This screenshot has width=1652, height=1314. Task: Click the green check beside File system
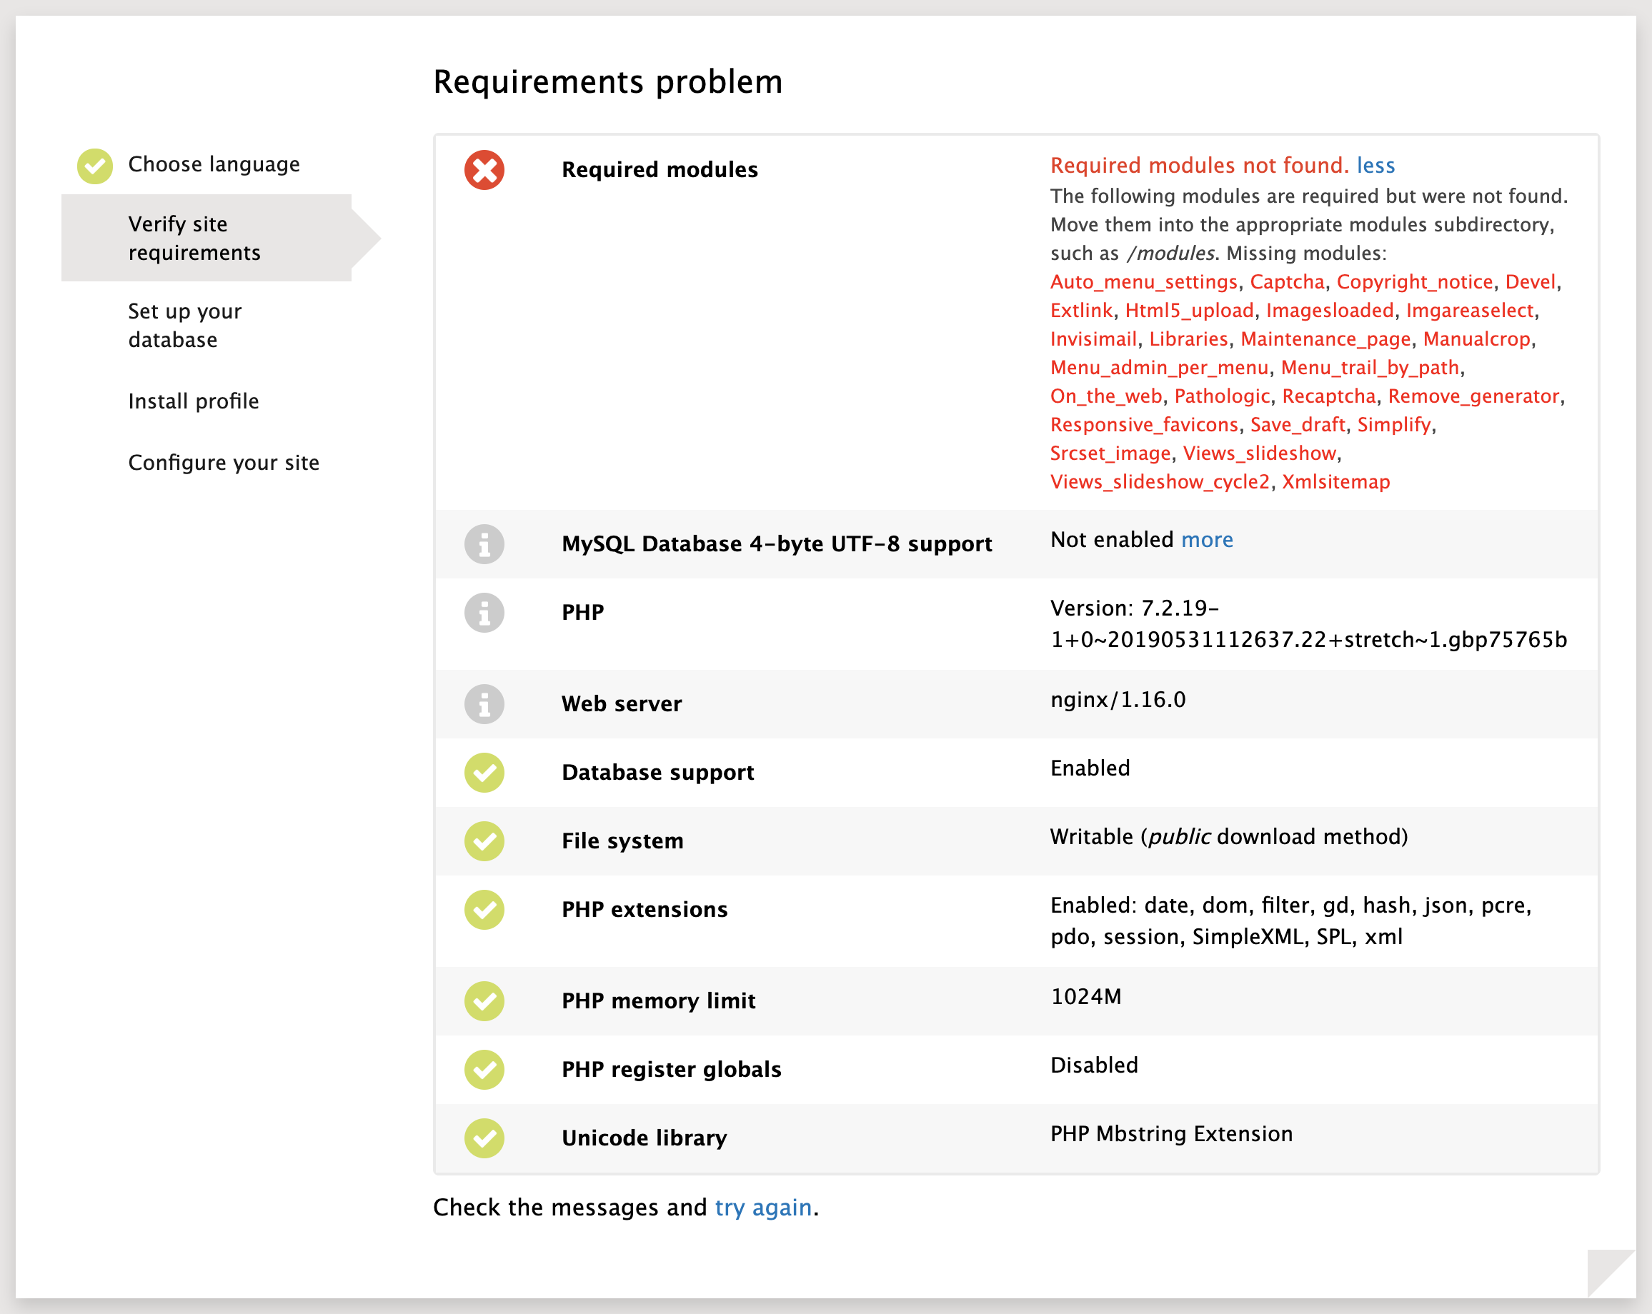coord(484,841)
